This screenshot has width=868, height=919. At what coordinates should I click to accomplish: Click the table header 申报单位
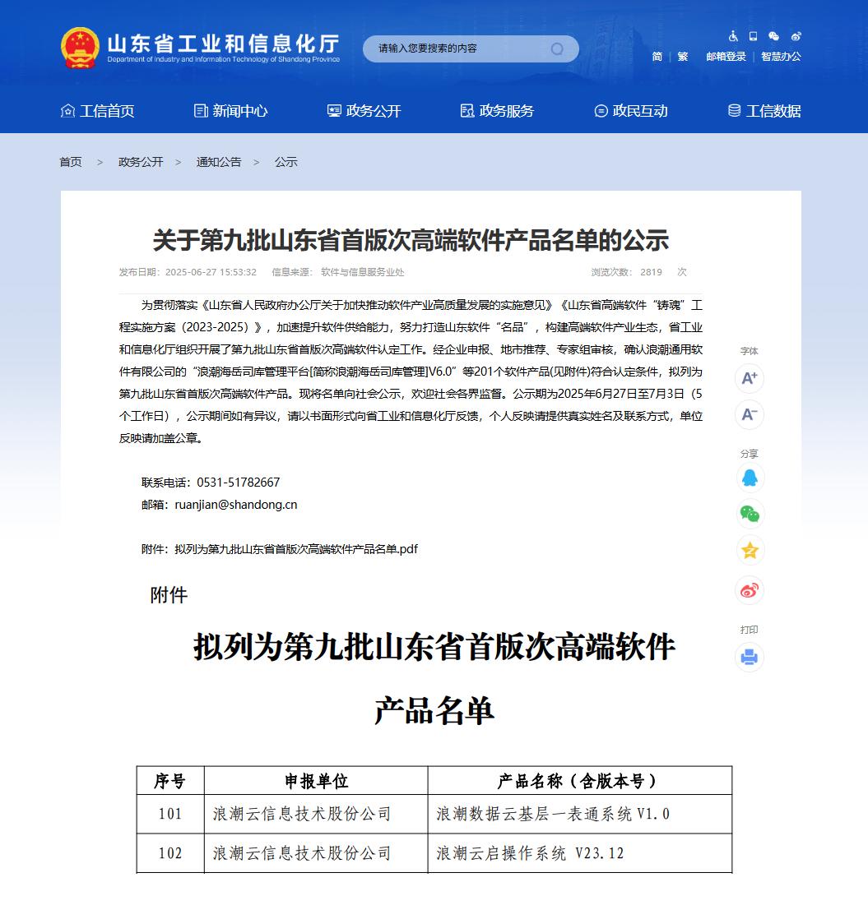[x=316, y=781]
